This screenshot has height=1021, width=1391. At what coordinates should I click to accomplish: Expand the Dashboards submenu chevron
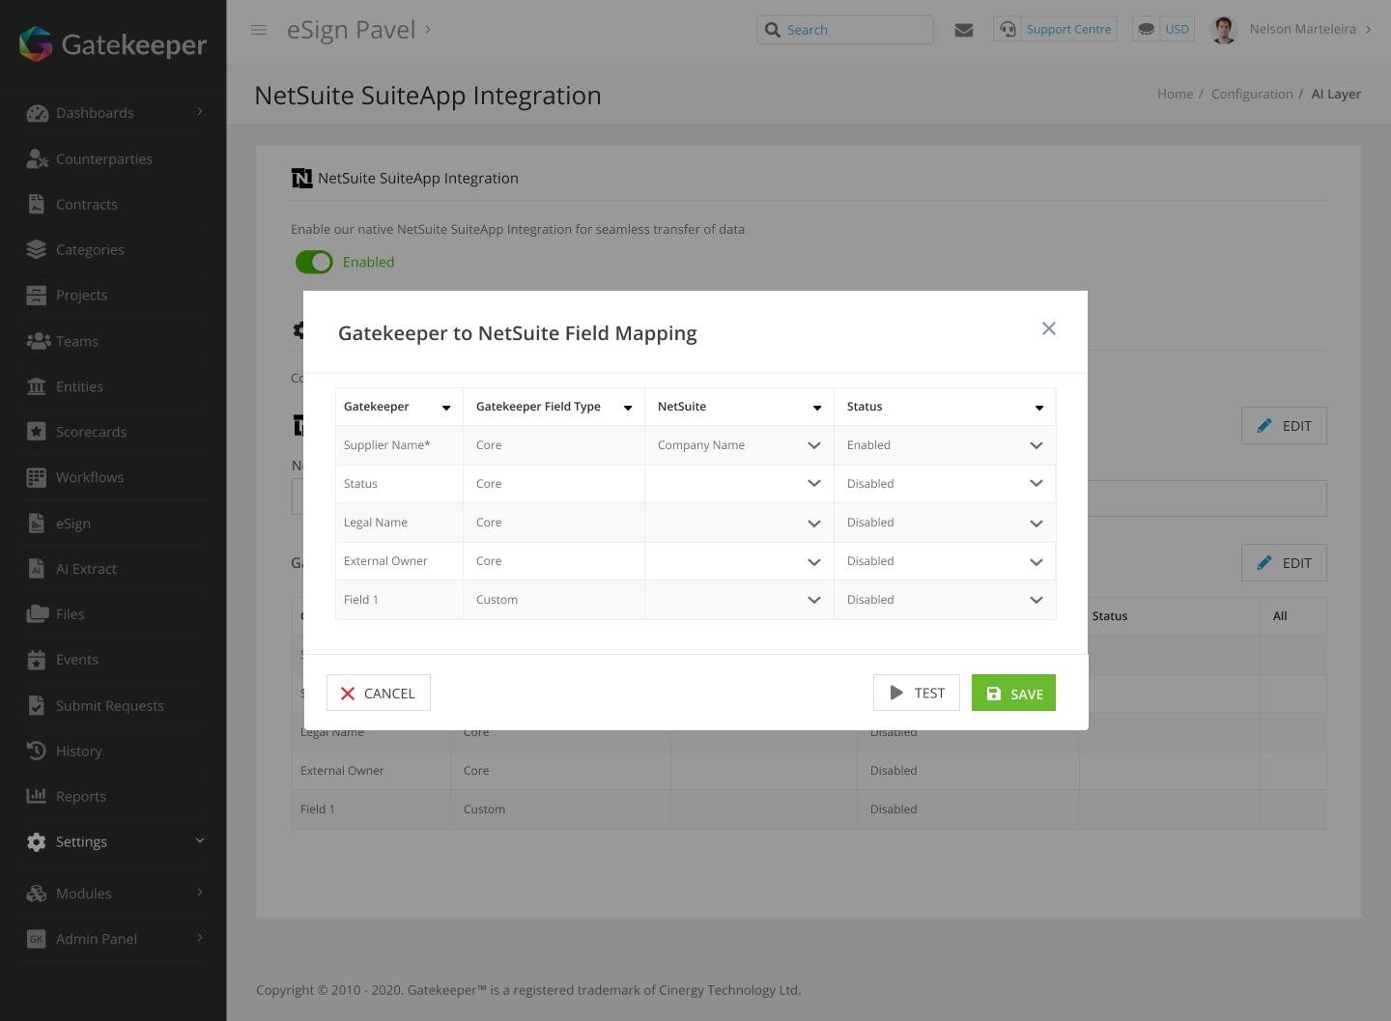point(200,112)
